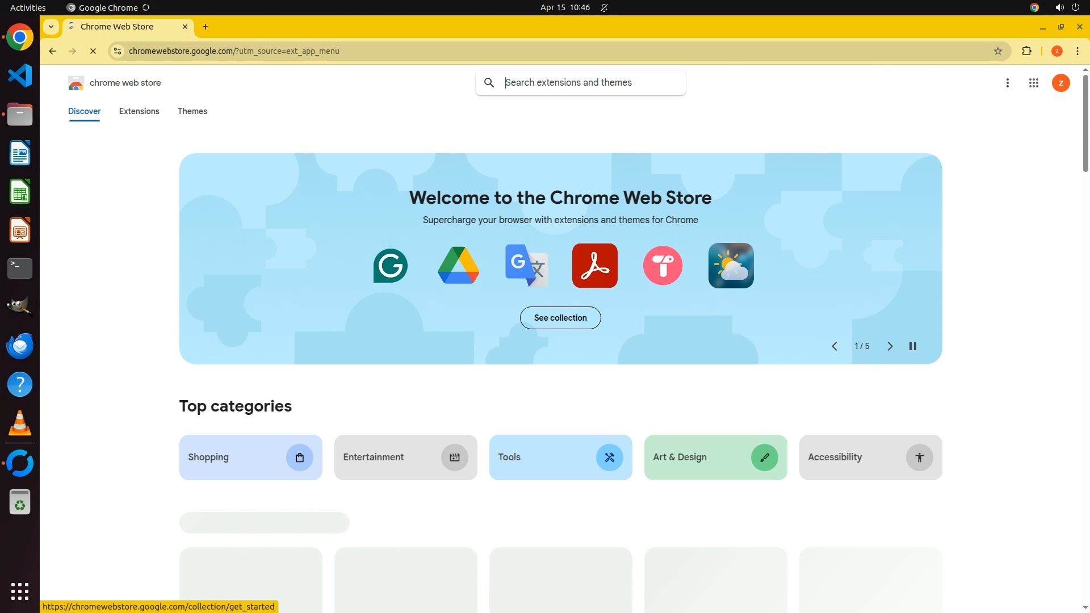1090x613 pixels.
Task: Focus the Search extensions and themes field
Action: (x=590, y=83)
